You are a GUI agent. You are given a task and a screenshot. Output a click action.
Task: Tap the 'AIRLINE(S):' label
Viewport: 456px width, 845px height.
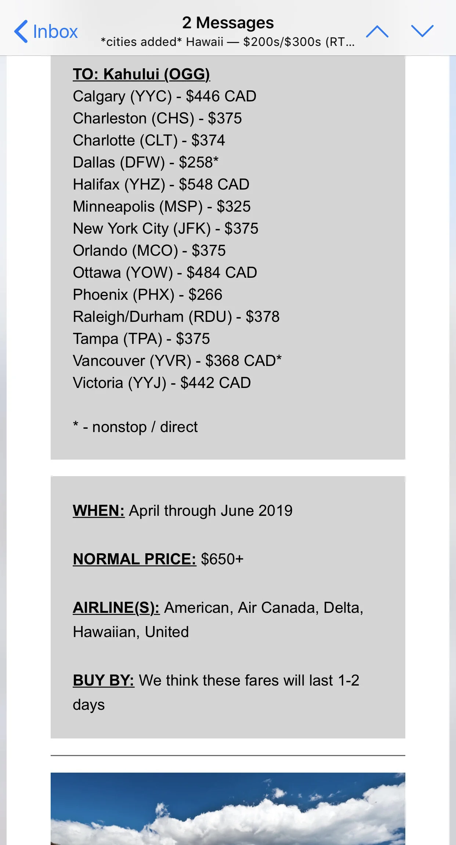pyautogui.click(x=116, y=608)
